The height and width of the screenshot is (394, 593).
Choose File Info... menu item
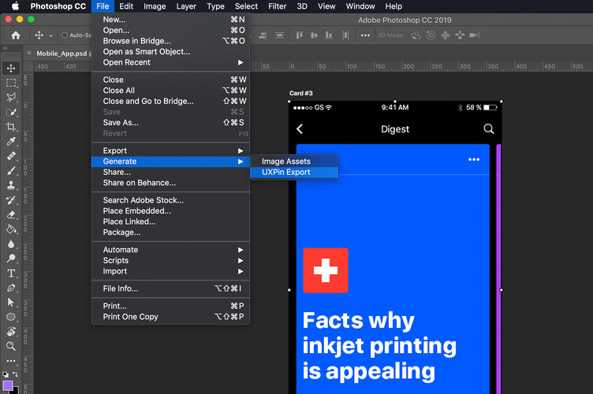tap(170, 288)
